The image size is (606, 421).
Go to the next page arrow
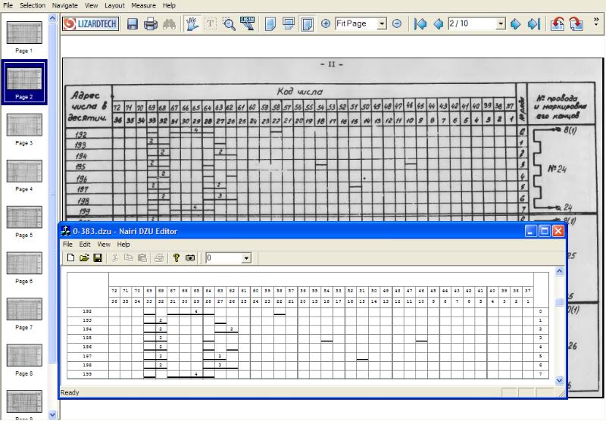click(x=516, y=23)
